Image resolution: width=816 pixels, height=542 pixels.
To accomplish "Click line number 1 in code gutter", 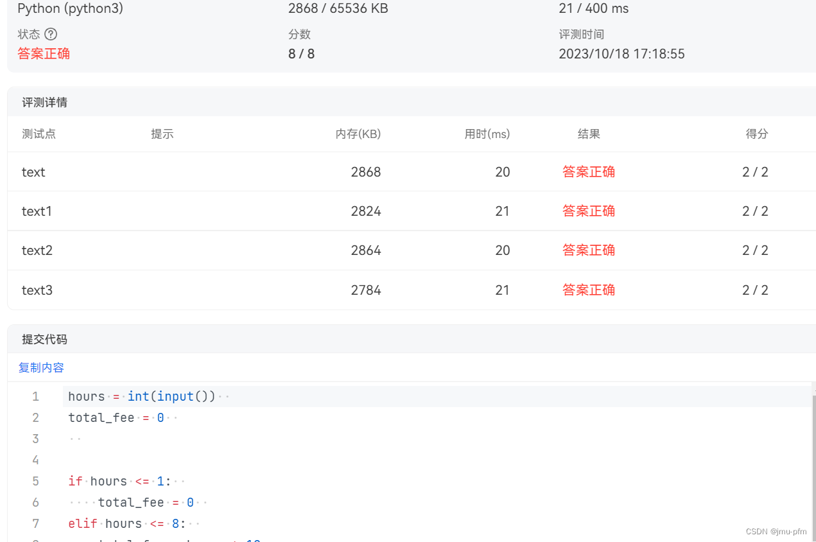I will (36, 396).
